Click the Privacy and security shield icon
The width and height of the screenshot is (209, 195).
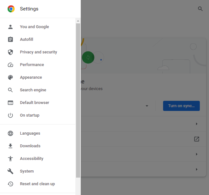[x=10, y=52]
